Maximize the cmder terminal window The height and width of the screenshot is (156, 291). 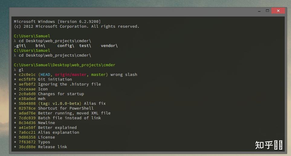tap(267, 11)
